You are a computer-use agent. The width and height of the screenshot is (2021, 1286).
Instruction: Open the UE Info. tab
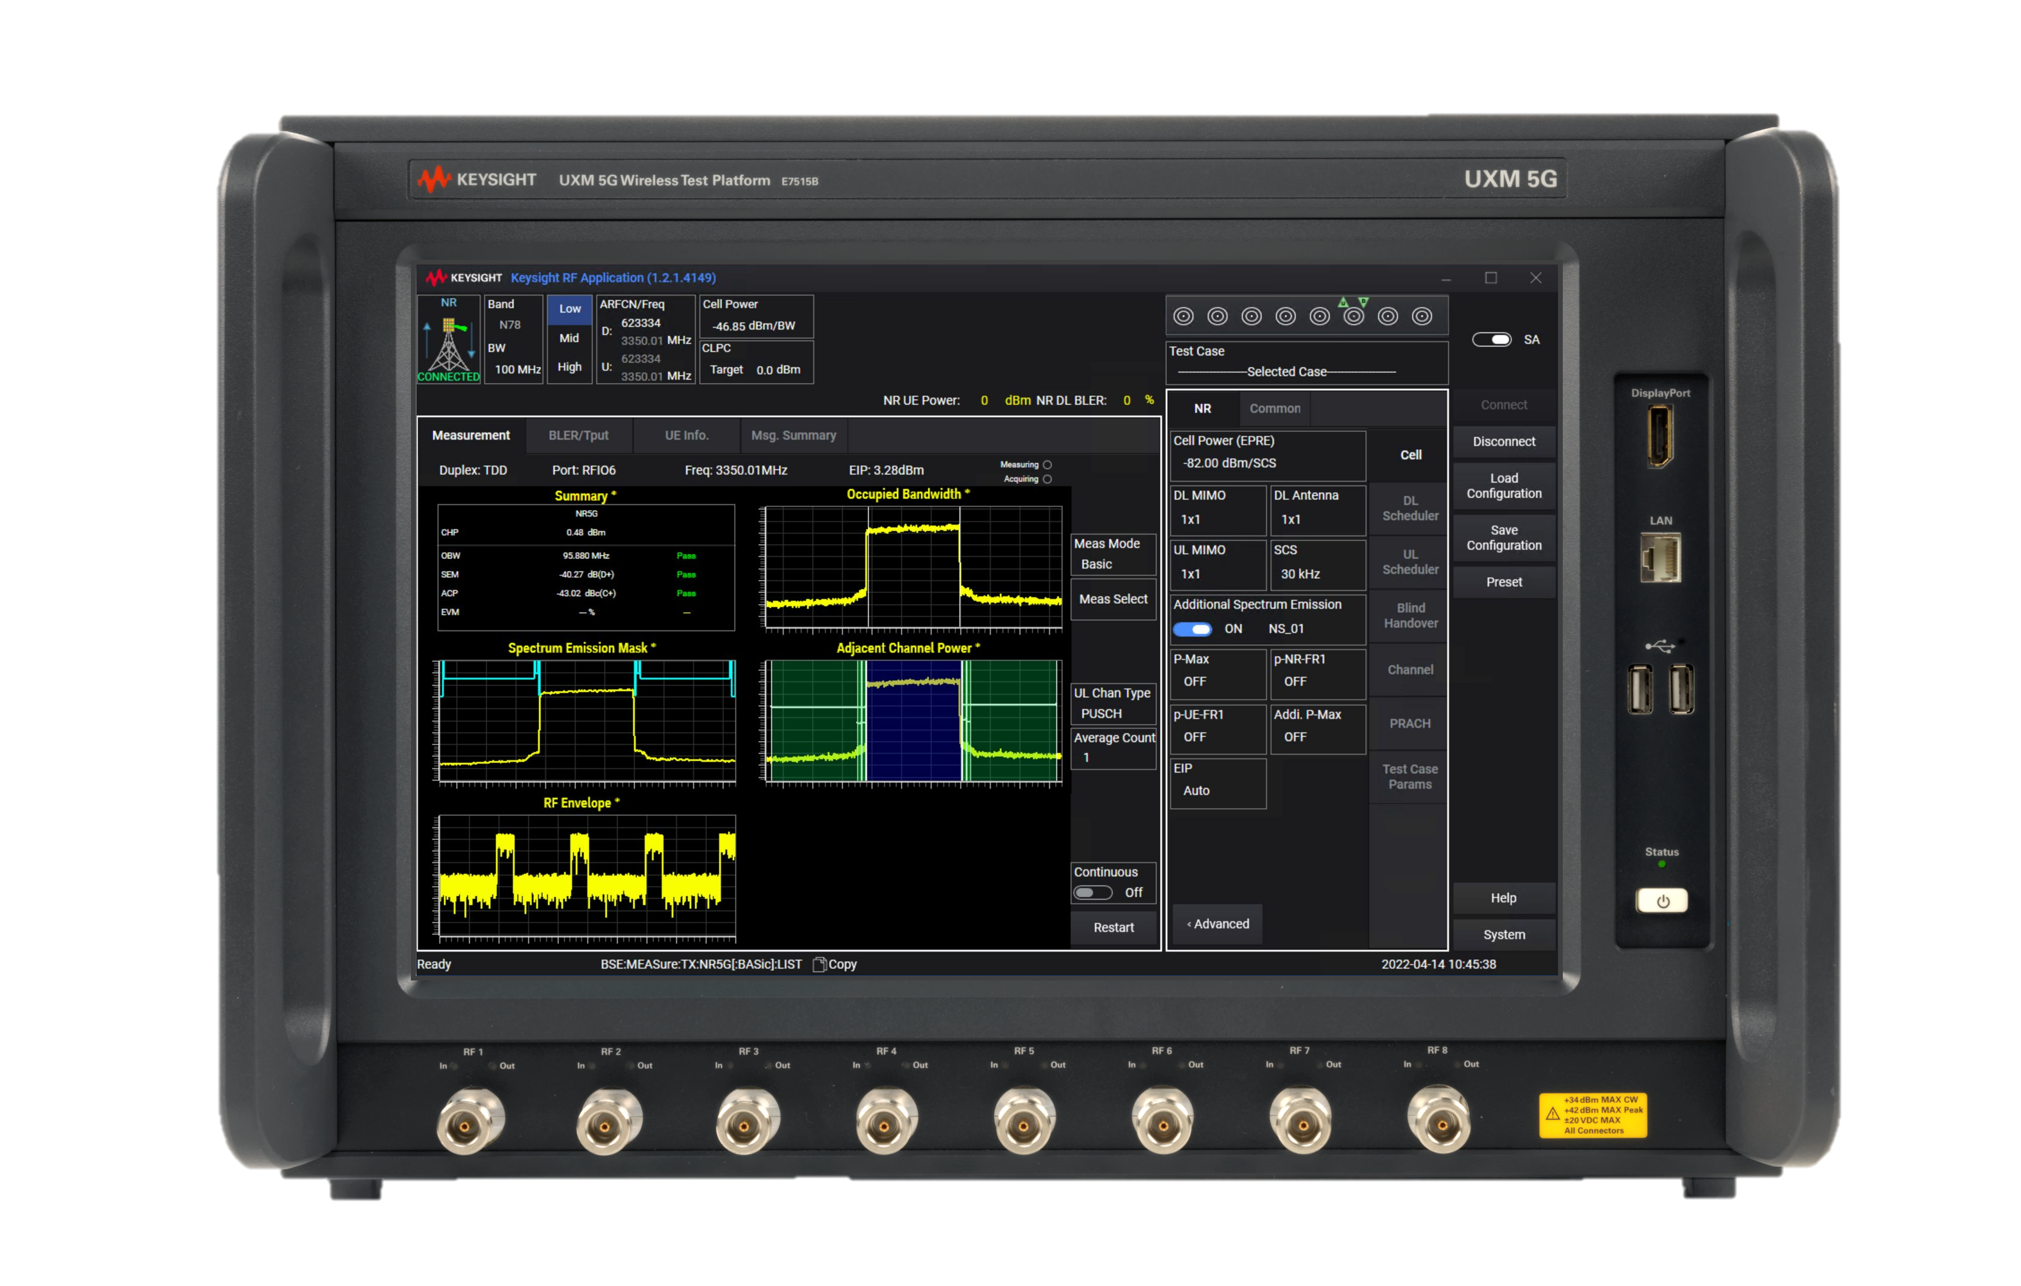(x=686, y=435)
